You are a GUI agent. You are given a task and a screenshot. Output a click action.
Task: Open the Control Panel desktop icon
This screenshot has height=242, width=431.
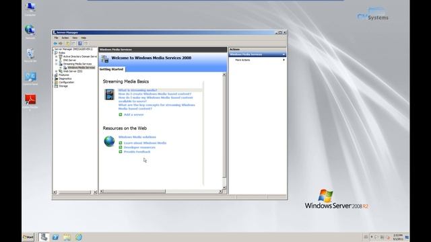point(30,77)
